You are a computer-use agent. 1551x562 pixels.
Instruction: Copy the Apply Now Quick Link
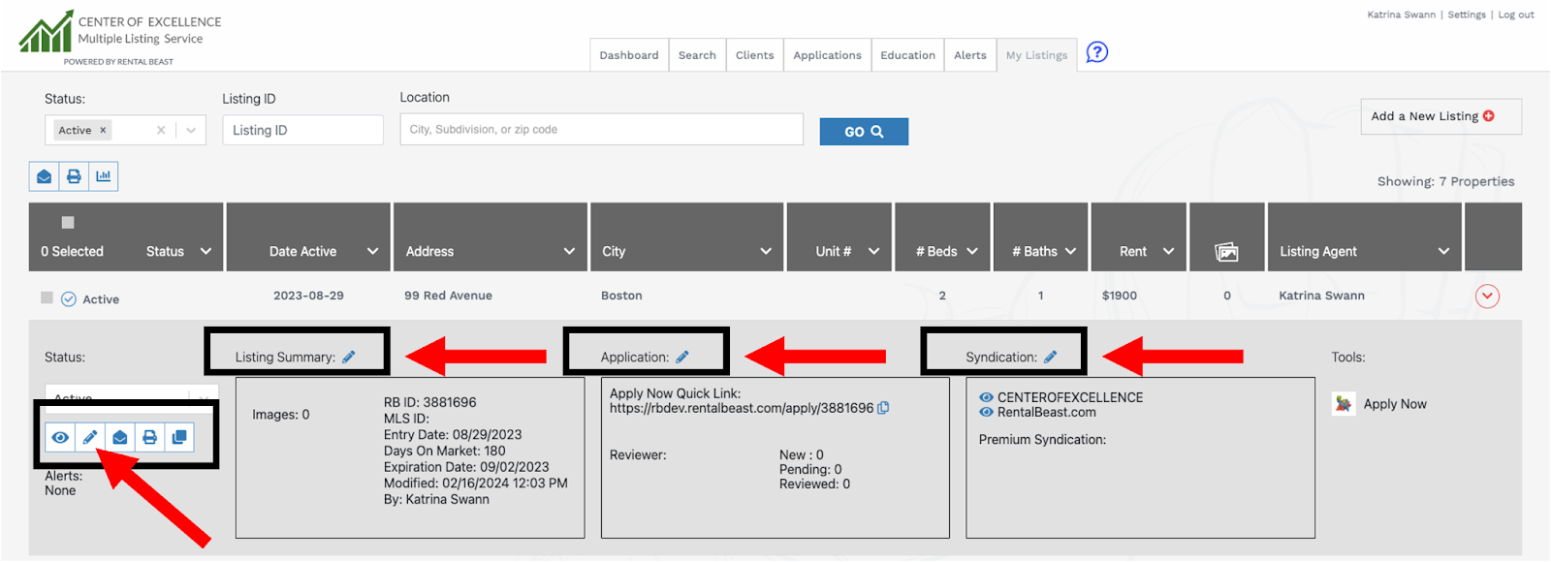point(883,408)
